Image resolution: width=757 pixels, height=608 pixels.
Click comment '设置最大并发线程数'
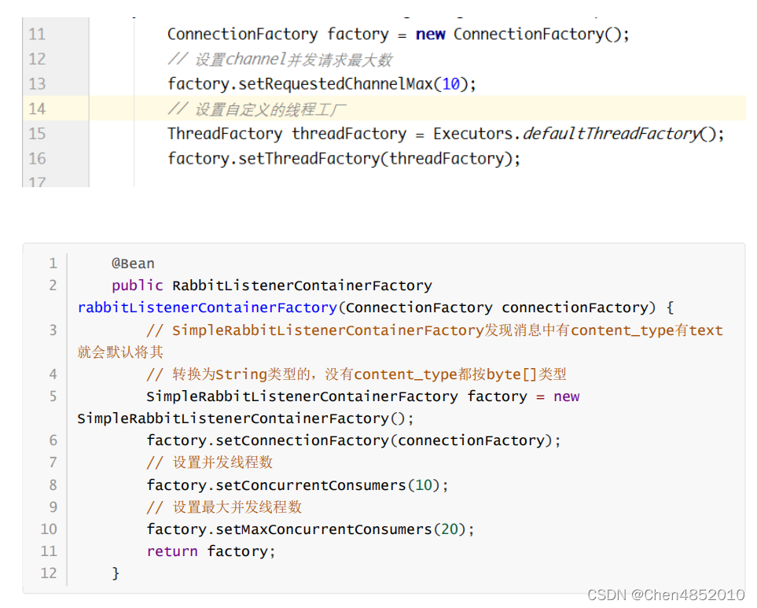[x=237, y=507]
